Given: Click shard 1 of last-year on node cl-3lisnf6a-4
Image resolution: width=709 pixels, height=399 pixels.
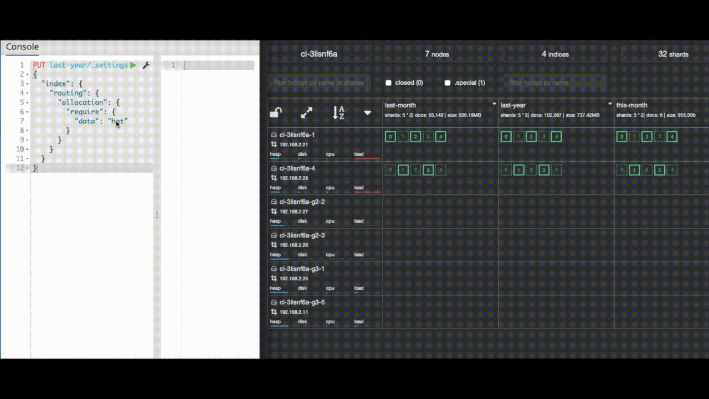Looking at the screenshot, I should (518, 170).
